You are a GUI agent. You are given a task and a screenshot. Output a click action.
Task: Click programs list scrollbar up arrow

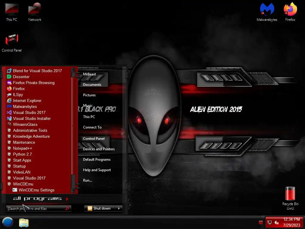click(x=73, y=70)
